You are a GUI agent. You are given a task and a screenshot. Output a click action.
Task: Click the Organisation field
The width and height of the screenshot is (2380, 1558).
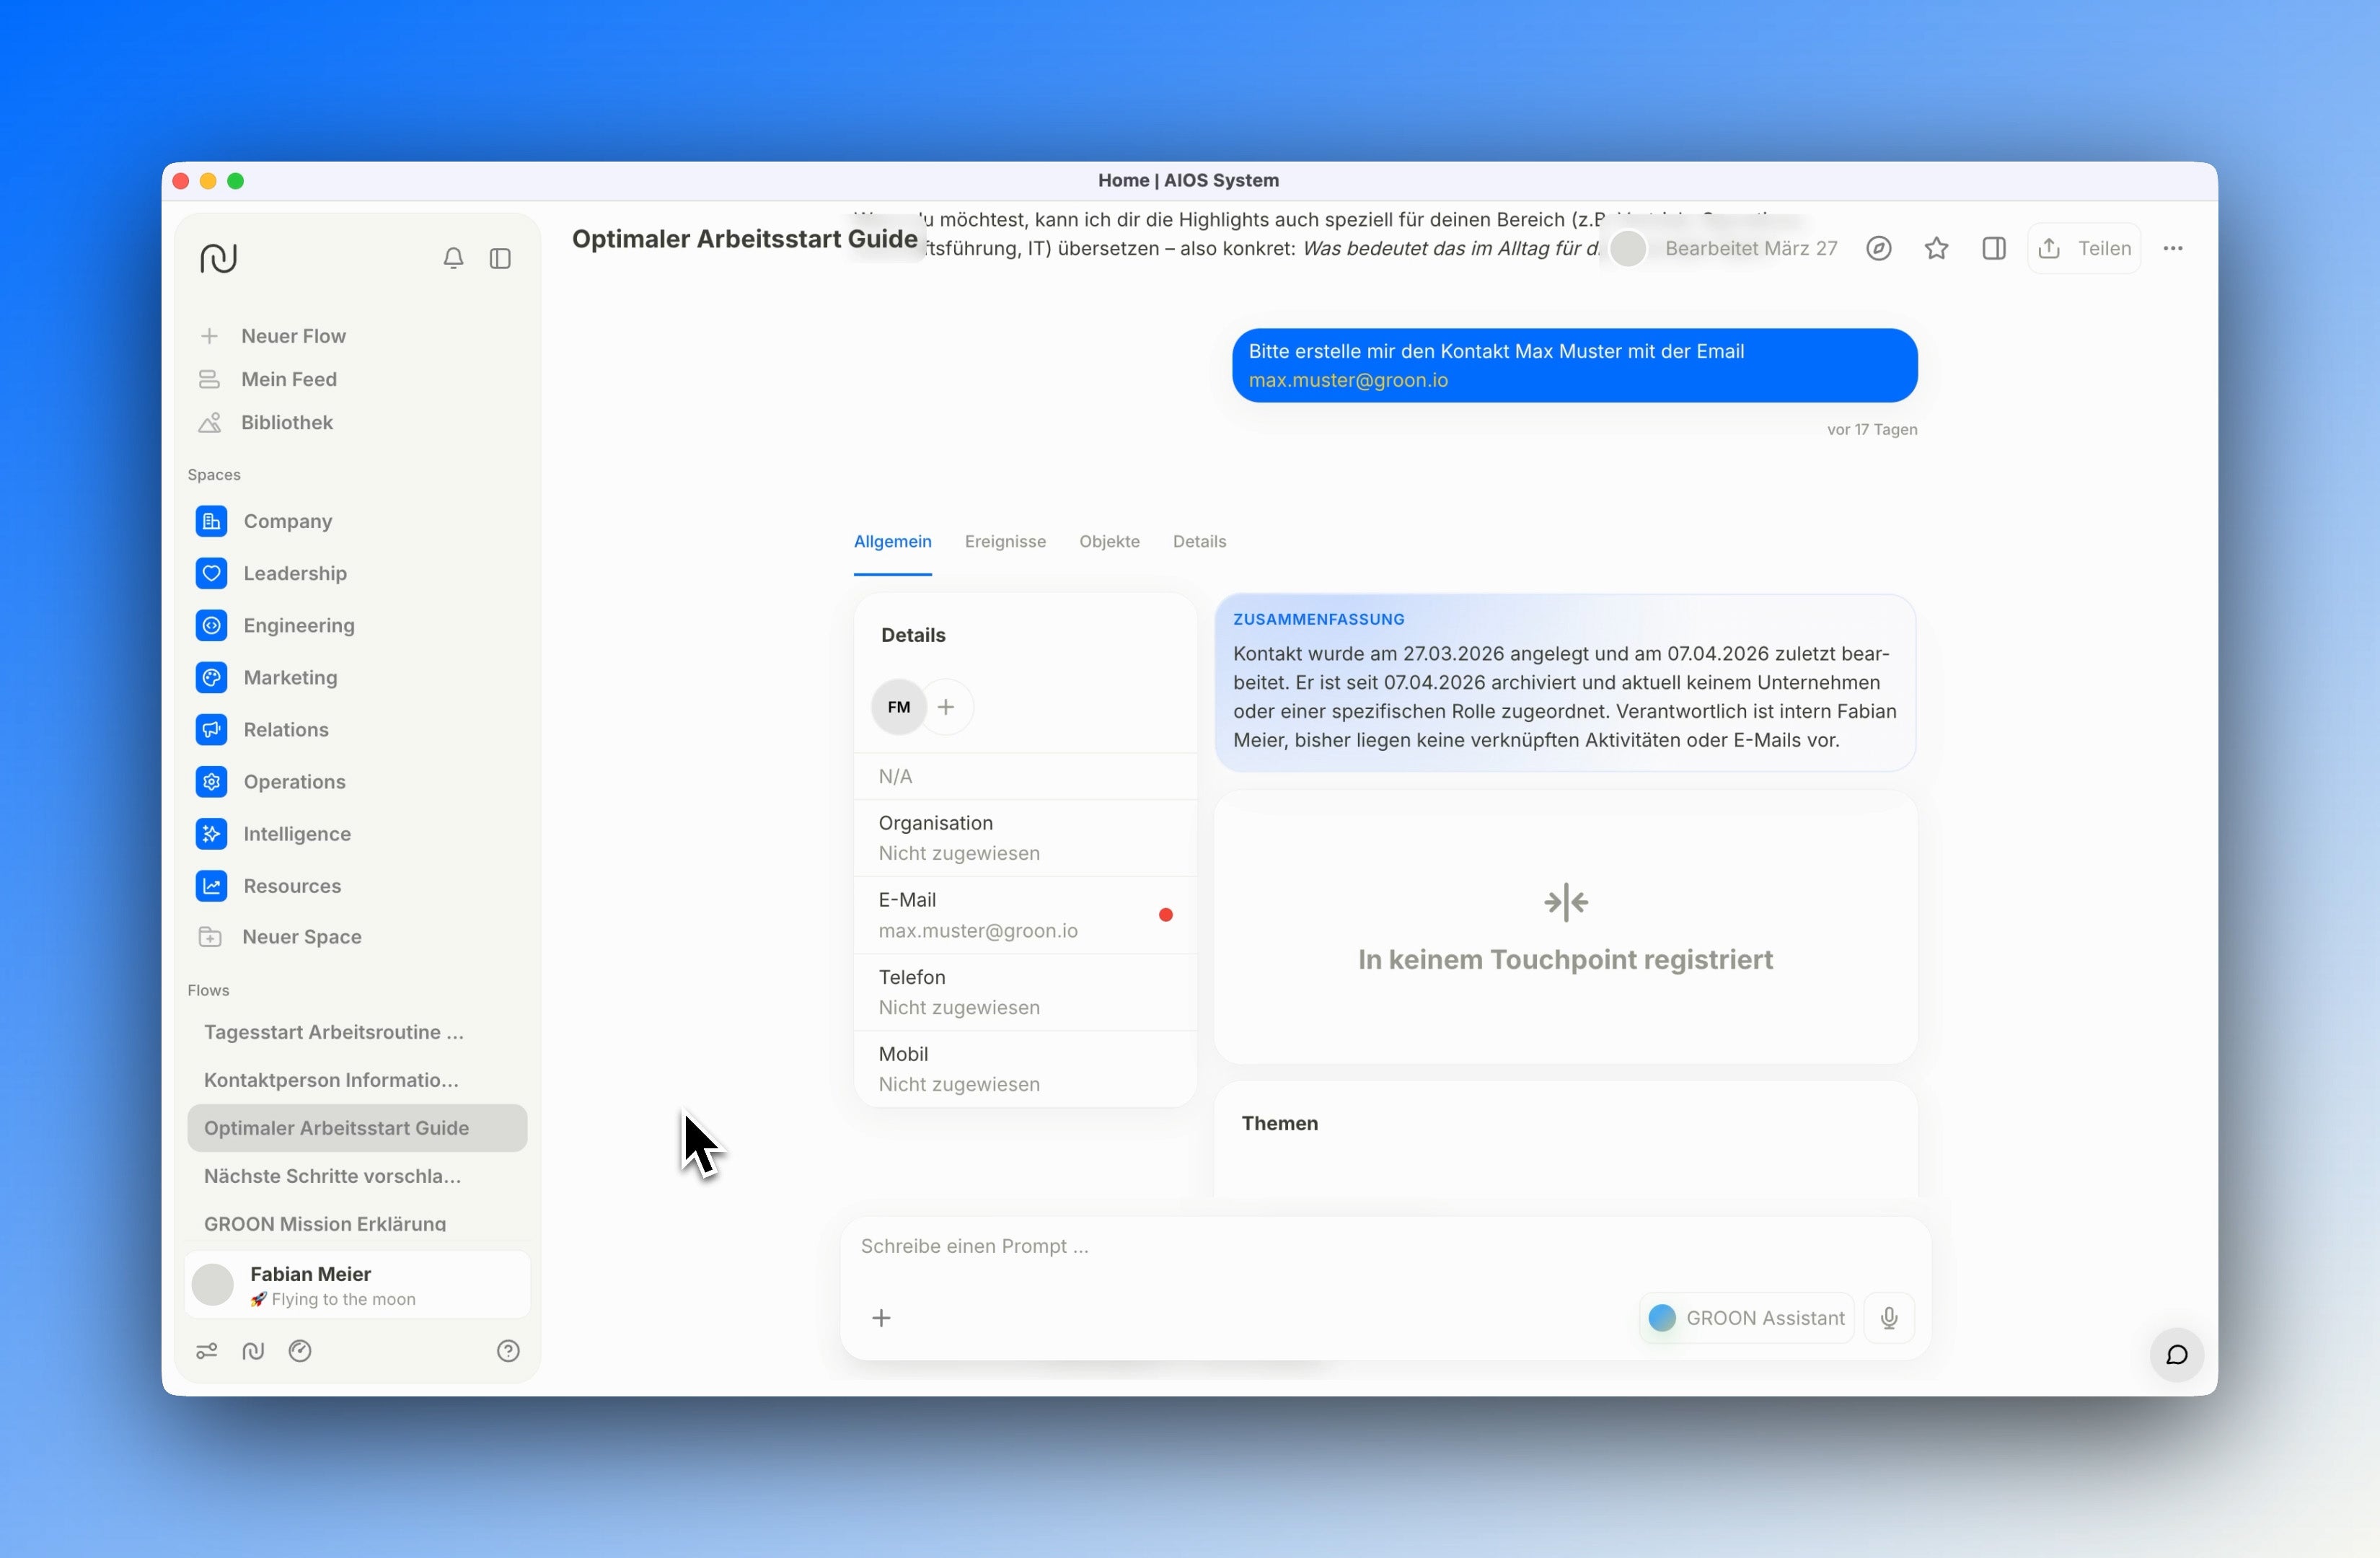pyautogui.click(x=1025, y=838)
